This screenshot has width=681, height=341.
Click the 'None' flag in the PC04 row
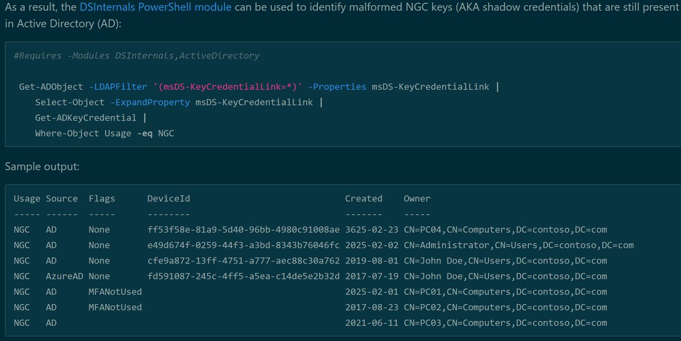coord(99,230)
